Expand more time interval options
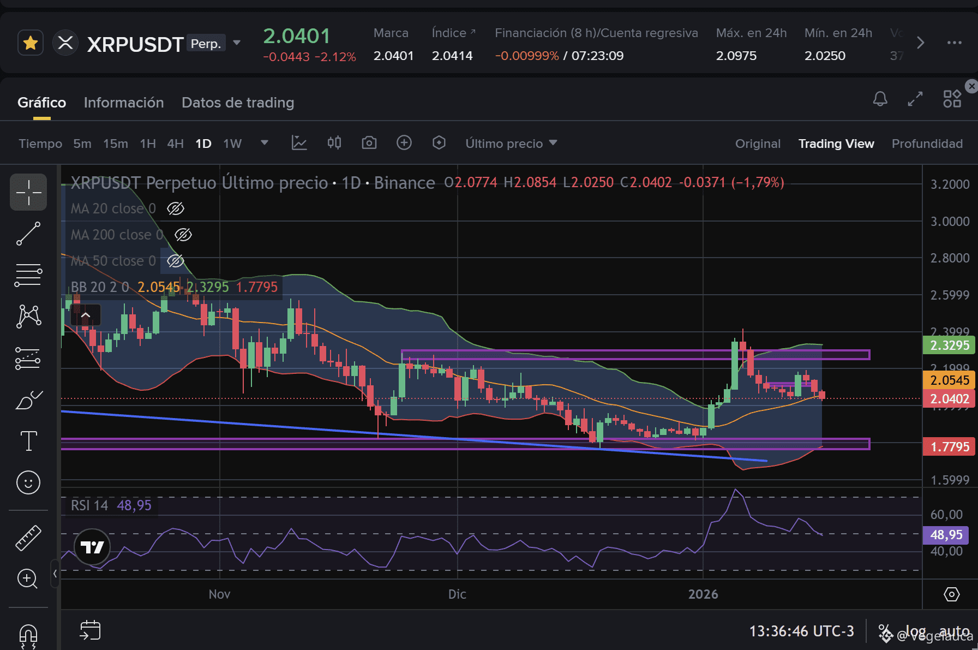 point(265,143)
